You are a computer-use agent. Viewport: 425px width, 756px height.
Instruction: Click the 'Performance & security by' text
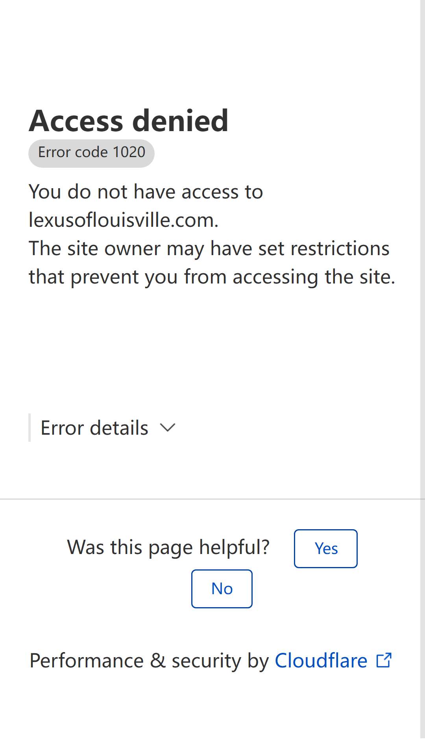click(150, 660)
